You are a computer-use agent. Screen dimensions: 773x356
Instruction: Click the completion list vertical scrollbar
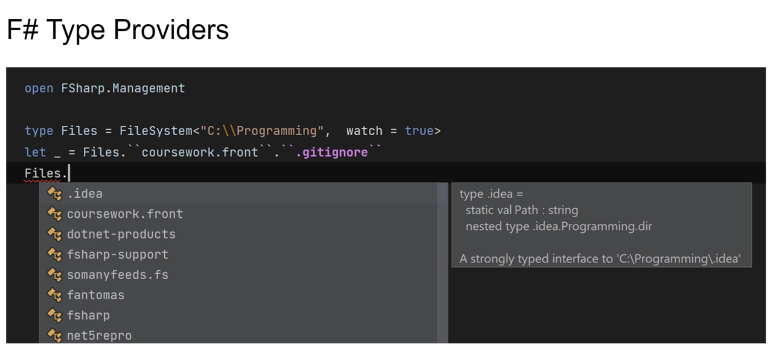443,263
